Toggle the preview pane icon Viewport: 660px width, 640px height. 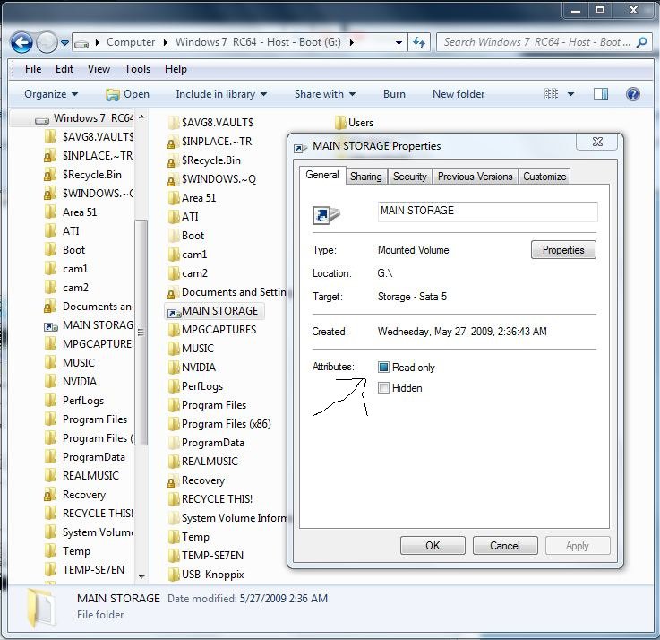pos(601,94)
